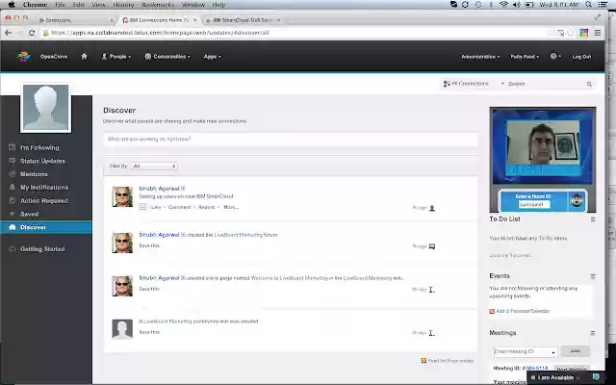The height and width of the screenshot is (385, 616).
Task: Open the Chrome Bookmarks menu
Action: coord(158,4)
